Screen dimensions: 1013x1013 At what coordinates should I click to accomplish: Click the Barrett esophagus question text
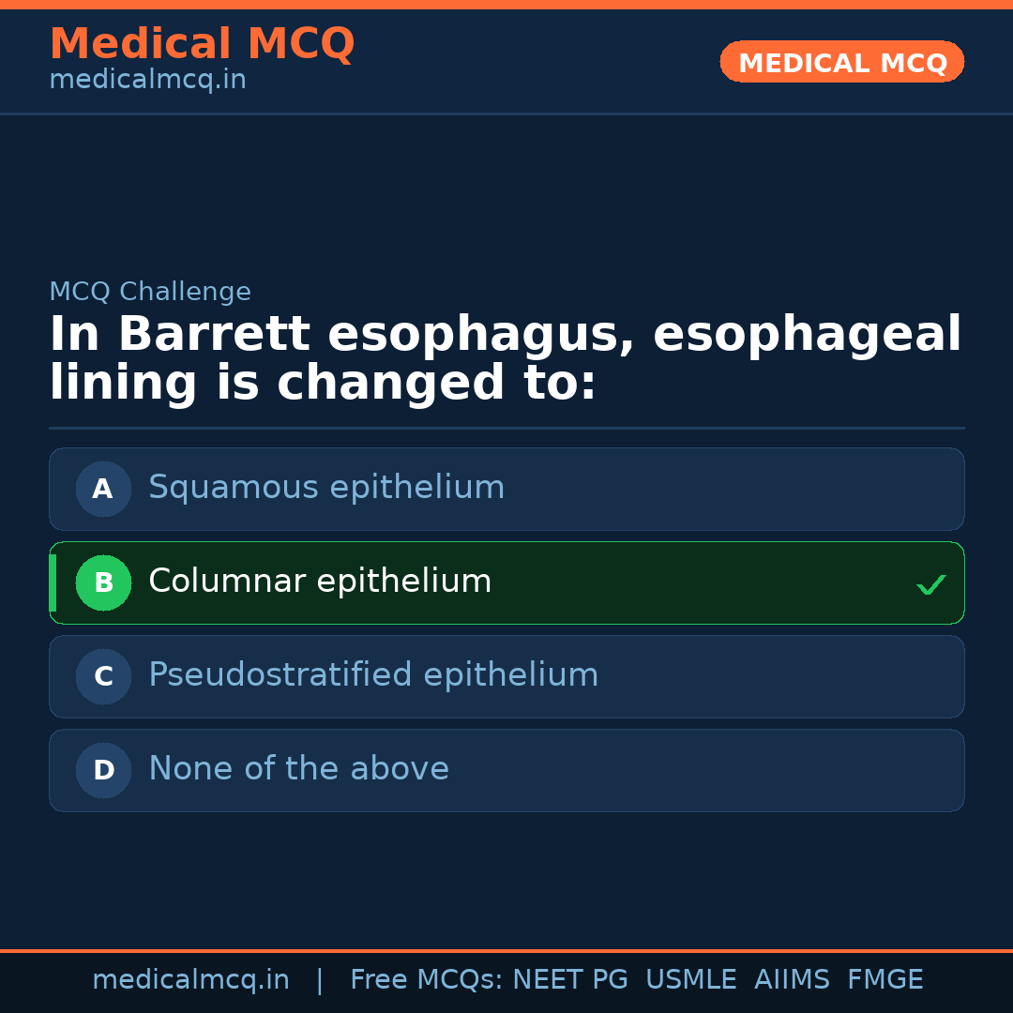pos(505,359)
